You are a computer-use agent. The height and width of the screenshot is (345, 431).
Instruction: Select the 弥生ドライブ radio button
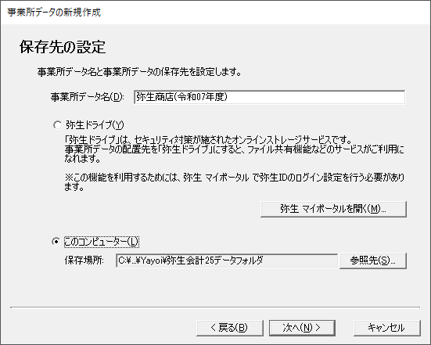tap(57, 125)
